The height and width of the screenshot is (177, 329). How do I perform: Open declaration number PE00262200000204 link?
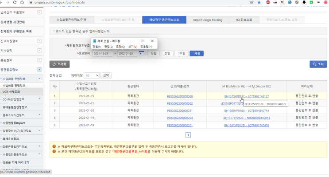pos(180,118)
